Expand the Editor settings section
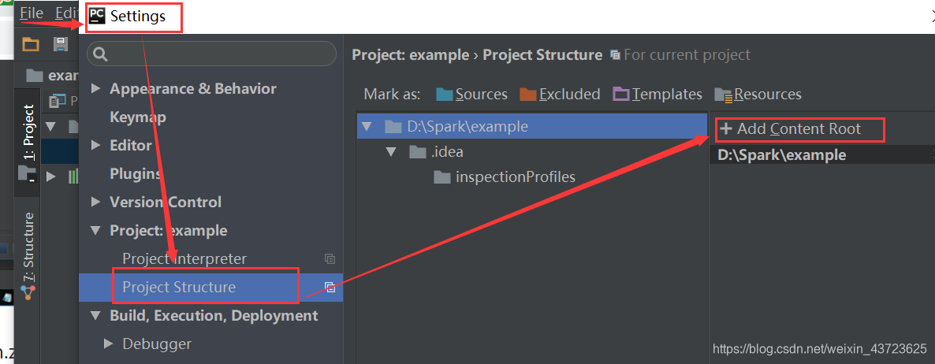The height and width of the screenshot is (364, 935). click(x=95, y=145)
